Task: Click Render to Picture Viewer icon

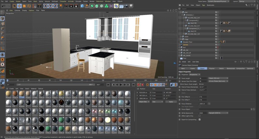Action: coord(71,6)
